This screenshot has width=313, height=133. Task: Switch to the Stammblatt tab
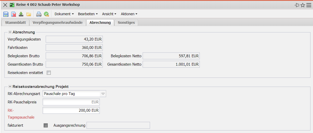[x=15, y=23]
